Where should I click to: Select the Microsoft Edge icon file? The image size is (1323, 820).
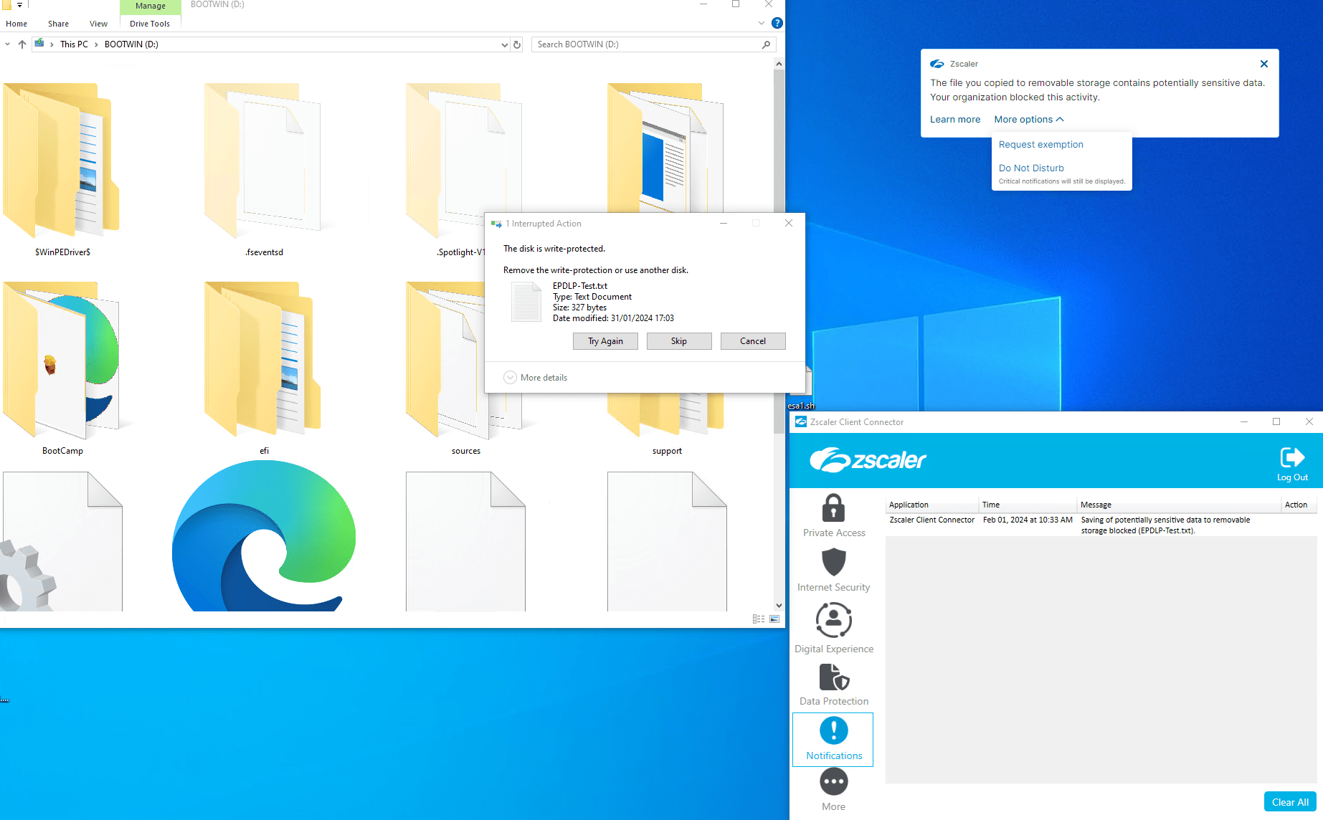(x=264, y=536)
